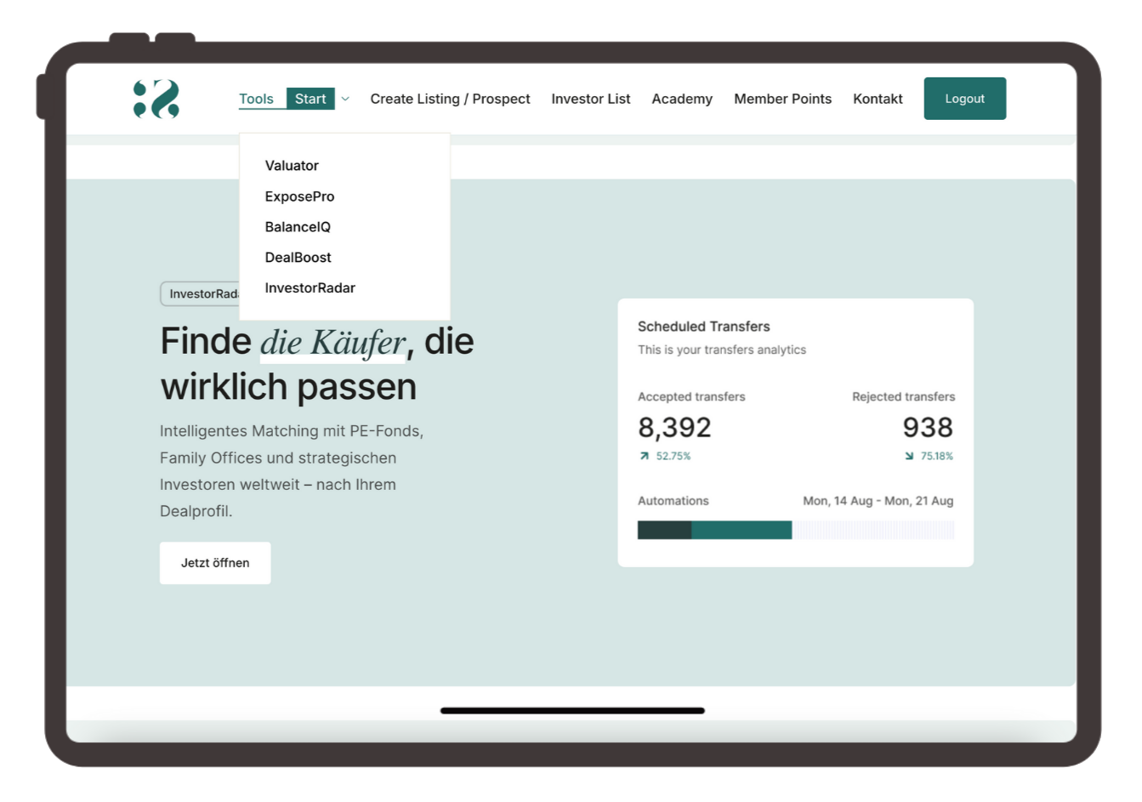
Task: Open the Investor List page
Action: (x=590, y=100)
